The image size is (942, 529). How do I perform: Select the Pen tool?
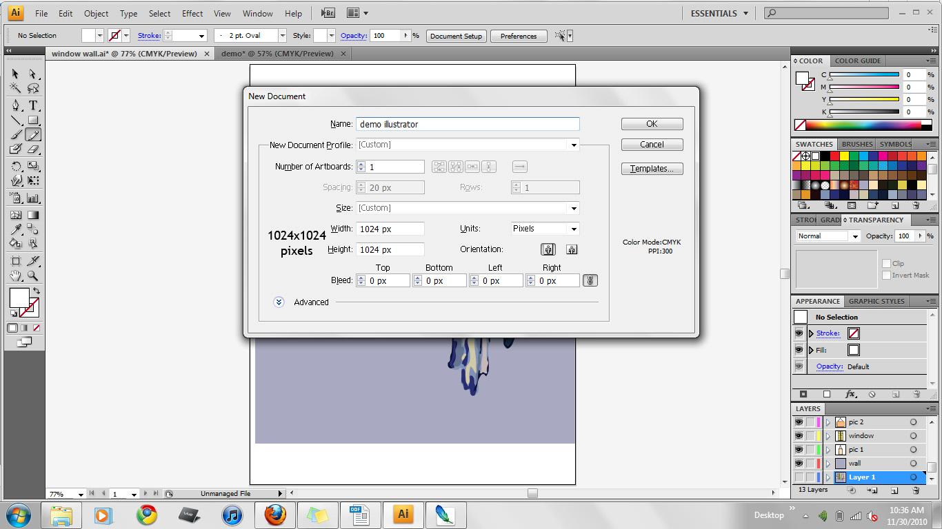point(16,105)
